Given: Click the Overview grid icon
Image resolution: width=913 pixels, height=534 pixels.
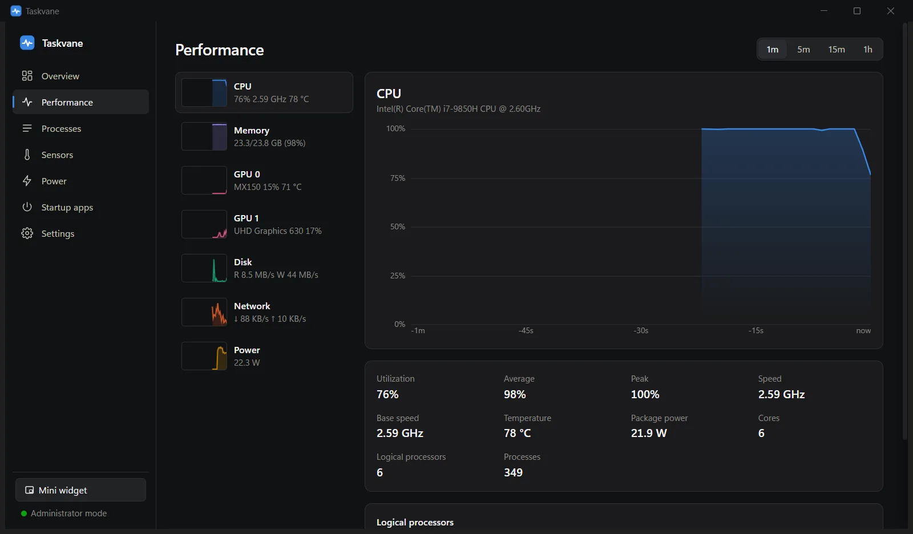Looking at the screenshot, I should [x=27, y=76].
